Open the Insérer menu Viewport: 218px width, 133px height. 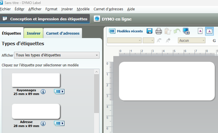coord(67,9)
